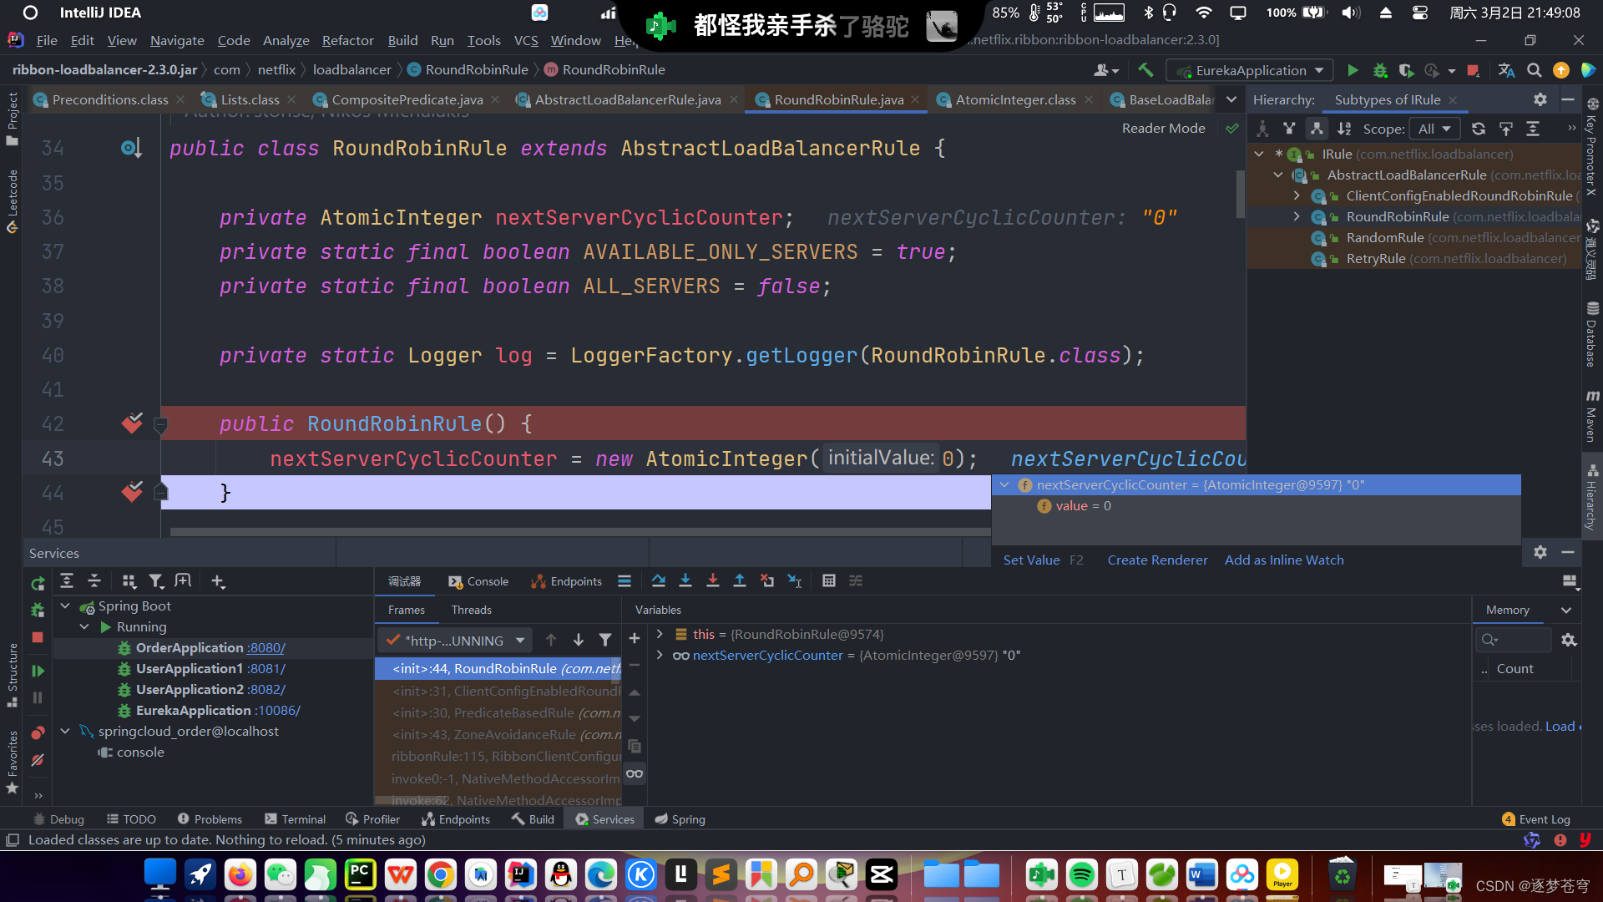Click the Step Out debugger icon
Screen dimensions: 1603x902
tap(740, 581)
